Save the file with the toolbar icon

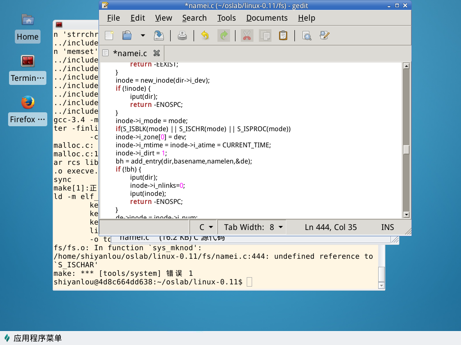tap(159, 35)
